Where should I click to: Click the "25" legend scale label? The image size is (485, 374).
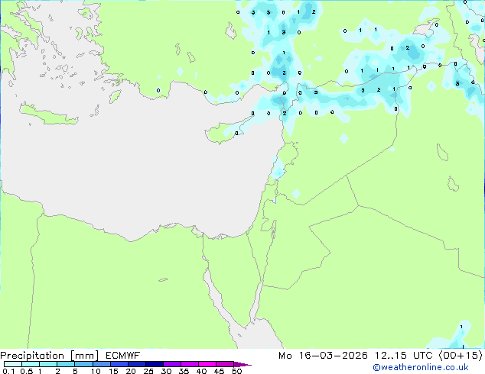[x=148, y=371]
